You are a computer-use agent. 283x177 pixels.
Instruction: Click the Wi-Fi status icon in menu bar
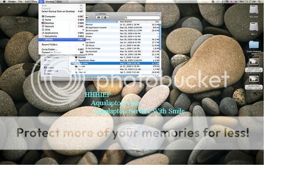(226, 2)
